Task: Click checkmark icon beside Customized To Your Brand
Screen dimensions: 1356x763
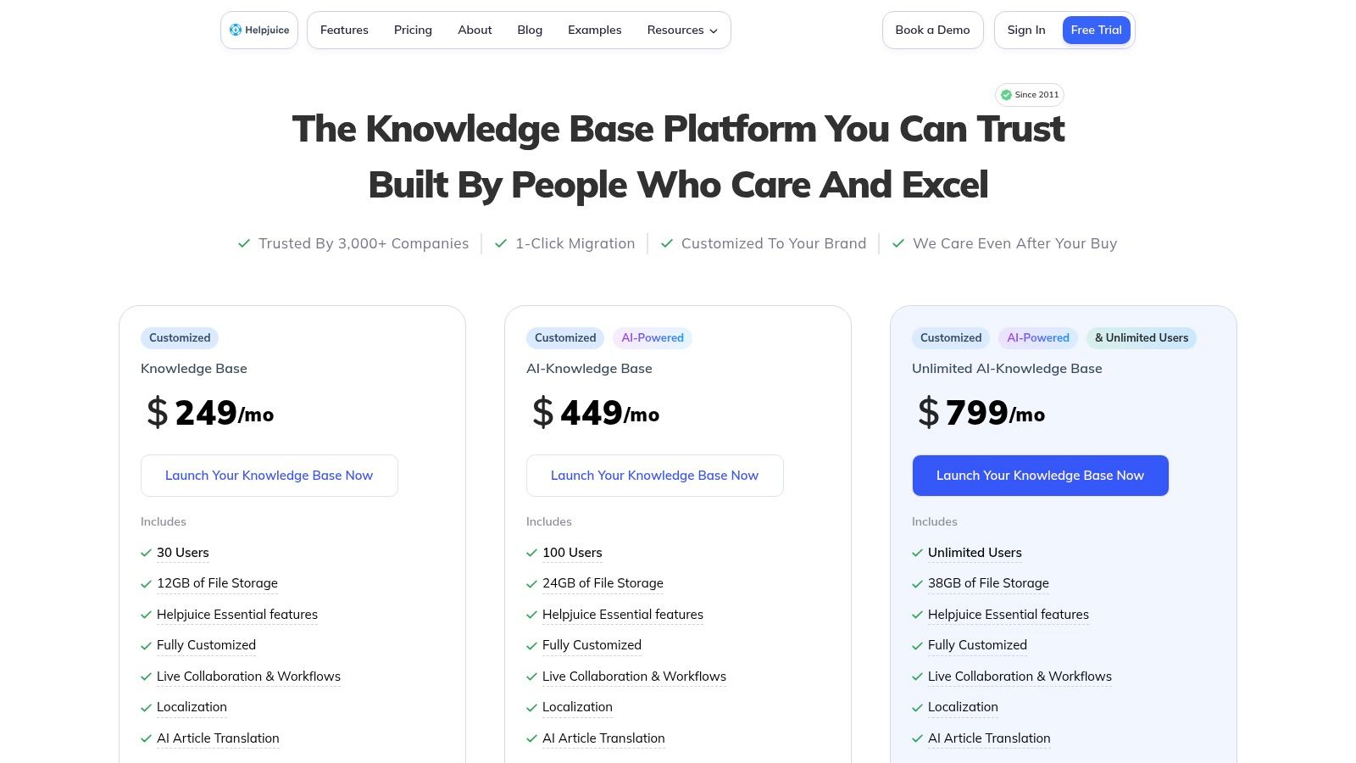Action: (x=667, y=243)
